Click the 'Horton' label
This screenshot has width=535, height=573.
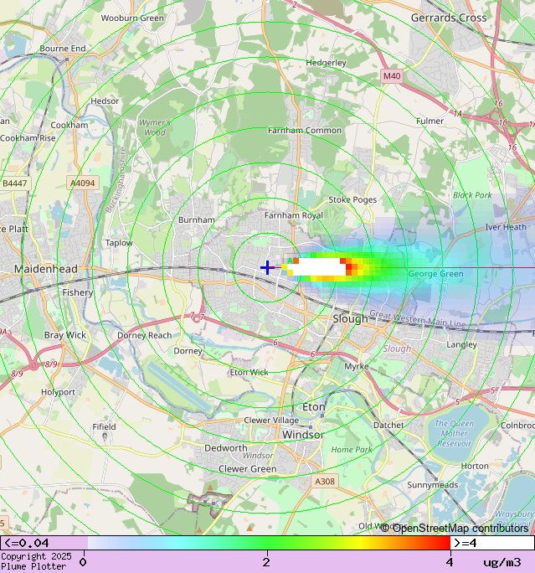[475, 467]
